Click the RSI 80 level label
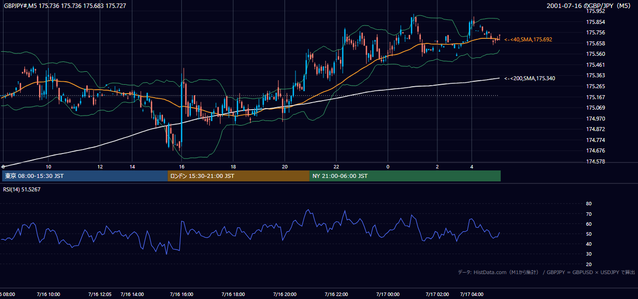Screen dimensions: 638x299 click(x=589, y=204)
